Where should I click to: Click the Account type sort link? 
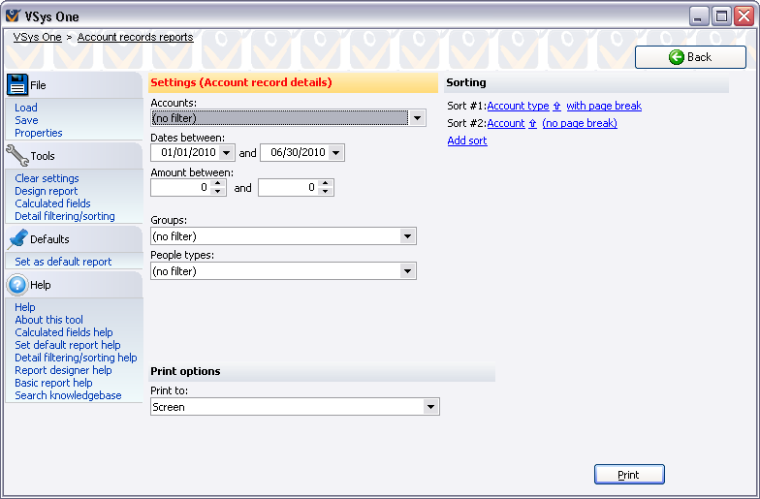pyautogui.click(x=518, y=106)
